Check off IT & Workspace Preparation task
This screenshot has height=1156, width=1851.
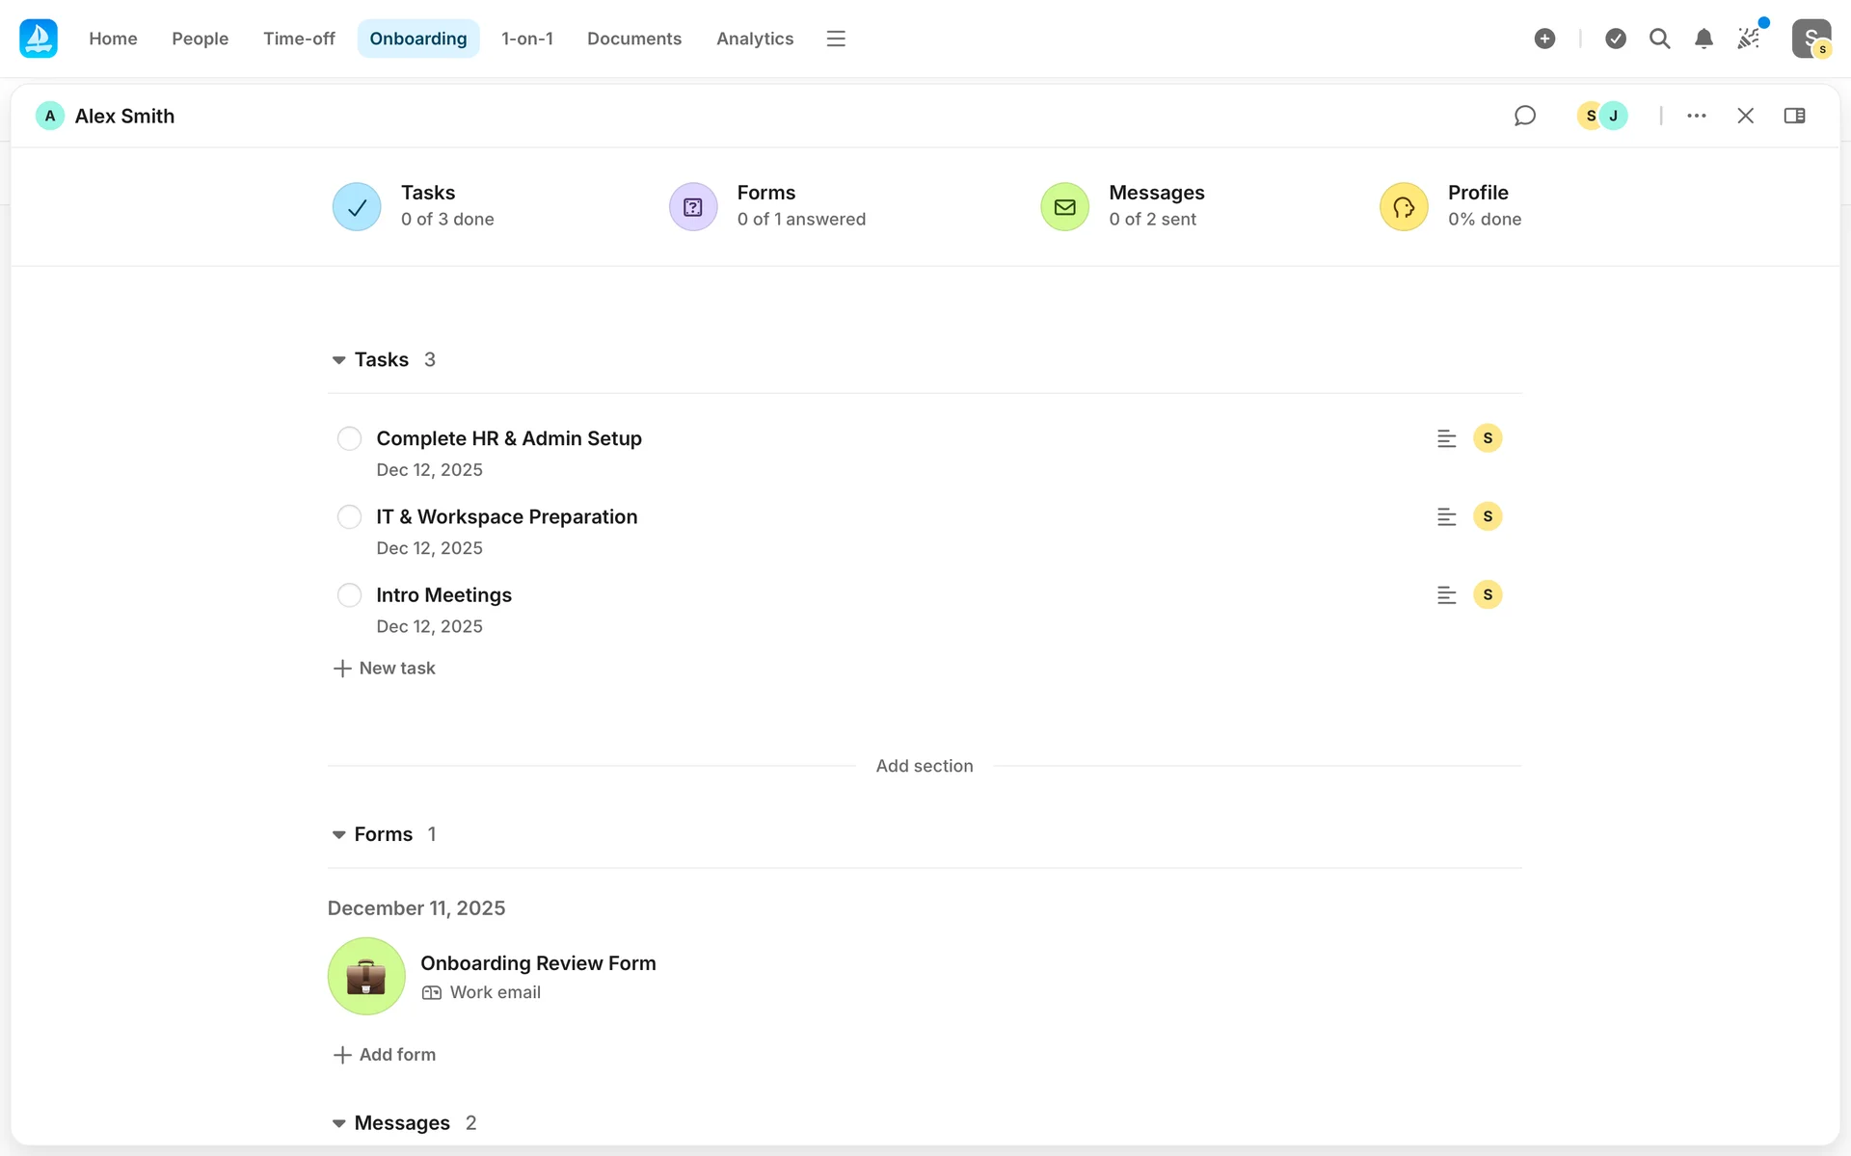click(349, 517)
